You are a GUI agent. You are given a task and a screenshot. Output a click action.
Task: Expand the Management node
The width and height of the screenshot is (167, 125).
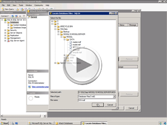[5, 38]
